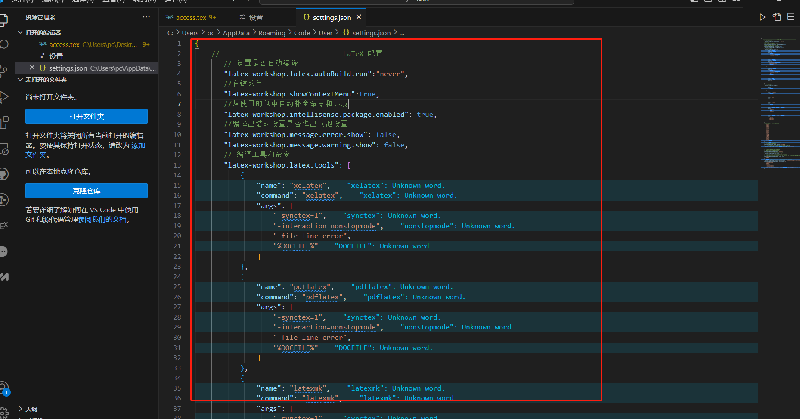
Task: Click the minimap code overview
Action: [780, 103]
